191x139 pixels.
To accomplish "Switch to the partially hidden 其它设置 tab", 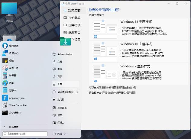I will click(76, 40).
